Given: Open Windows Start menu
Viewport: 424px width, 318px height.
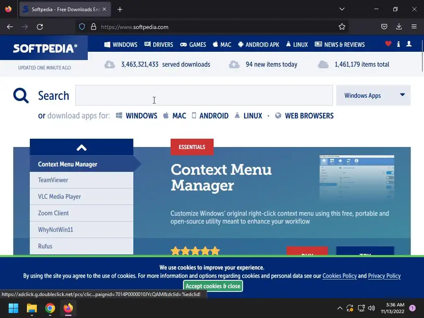Looking at the screenshot, I should [x=13, y=308].
